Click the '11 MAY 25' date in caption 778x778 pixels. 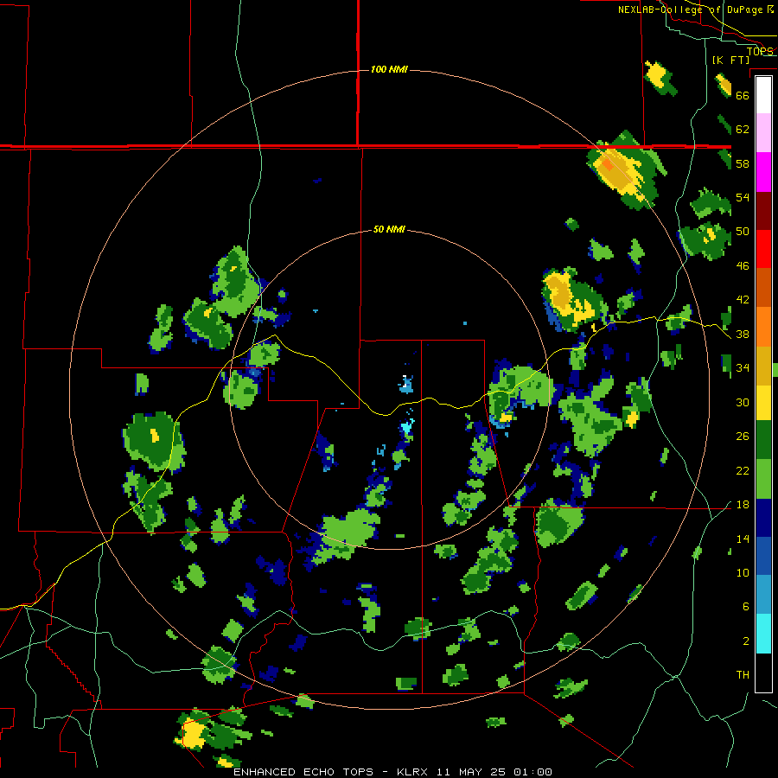(x=471, y=772)
